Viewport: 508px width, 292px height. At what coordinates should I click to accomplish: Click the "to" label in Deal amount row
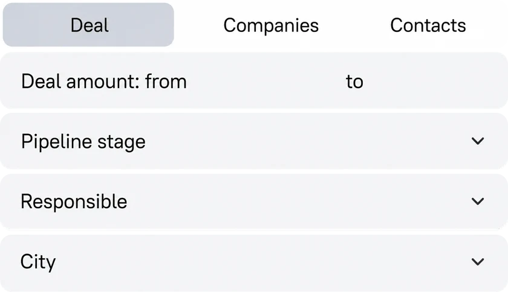coord(354,81)
